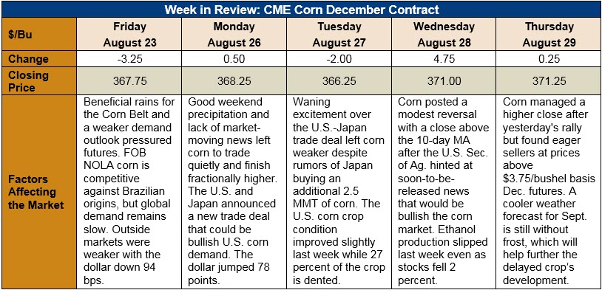Select the 367.75 closing price cell
The image size is (602, 290).
coord(129,81)
